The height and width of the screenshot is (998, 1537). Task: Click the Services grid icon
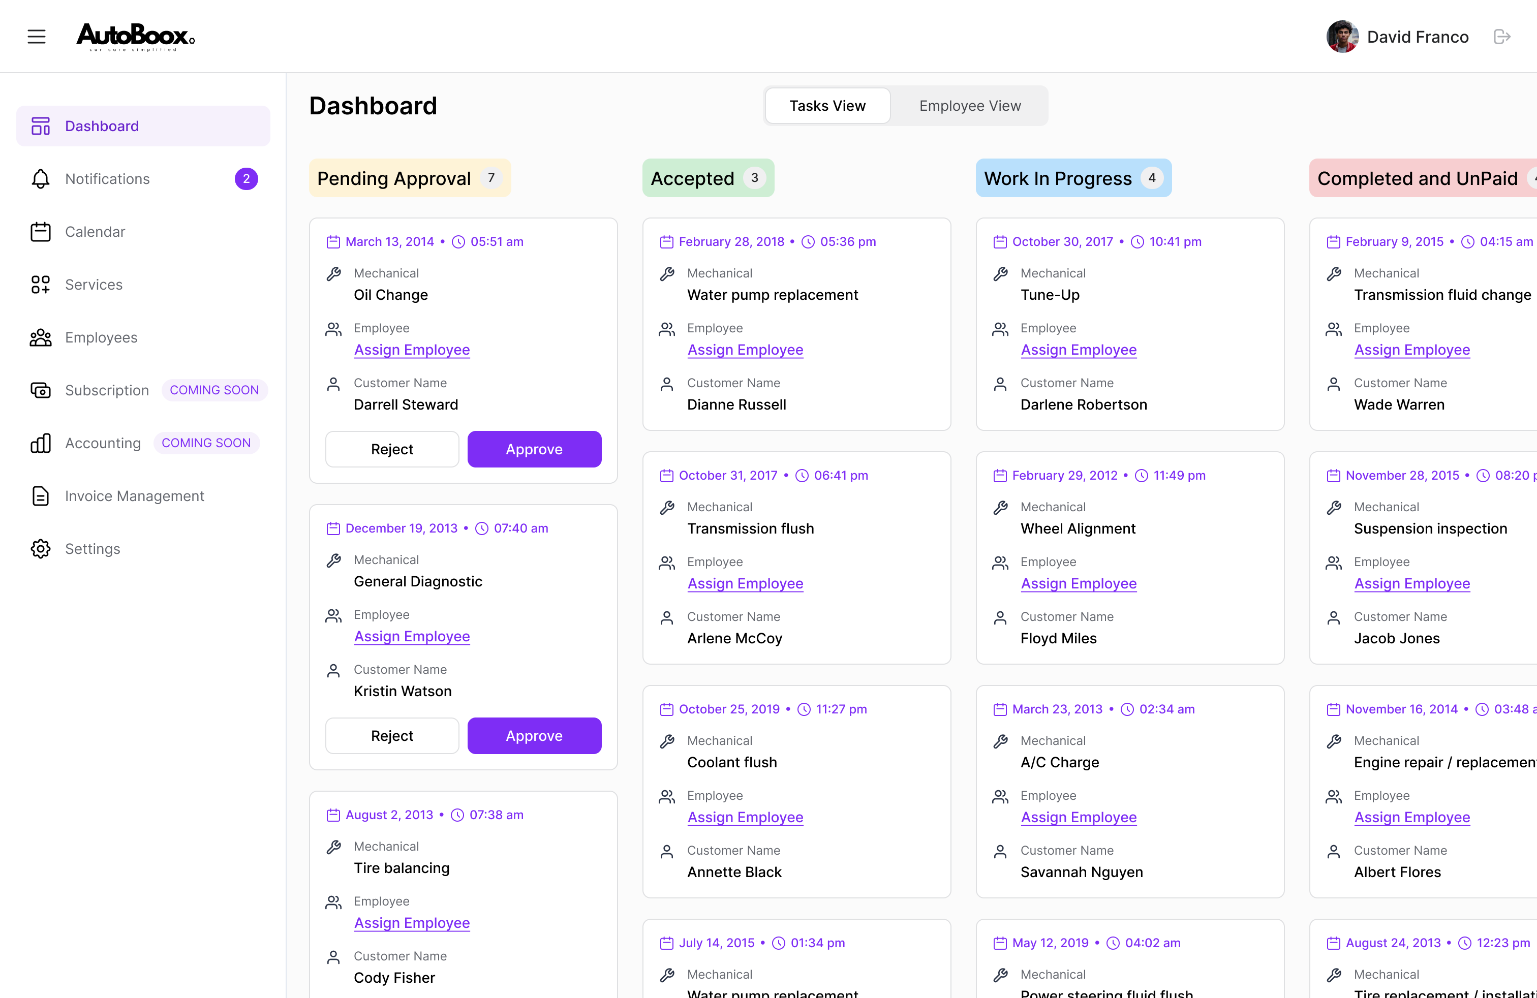[x=41, y=285]
